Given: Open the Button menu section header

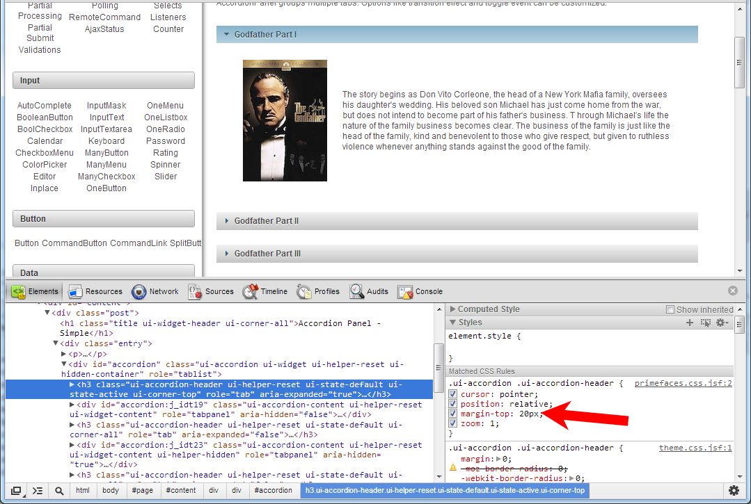Looking at the screenshot, I should tap(104, 218).
